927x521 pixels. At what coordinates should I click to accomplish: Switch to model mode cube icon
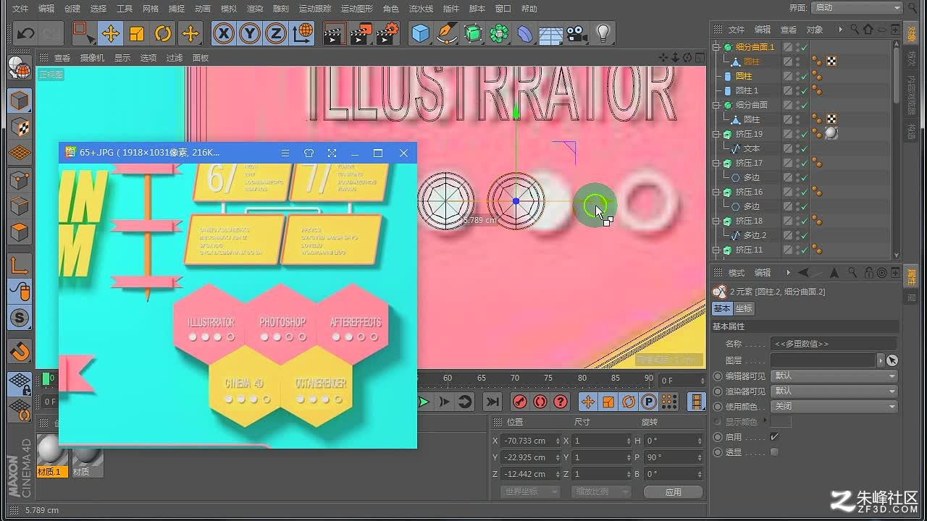[20, 101]
